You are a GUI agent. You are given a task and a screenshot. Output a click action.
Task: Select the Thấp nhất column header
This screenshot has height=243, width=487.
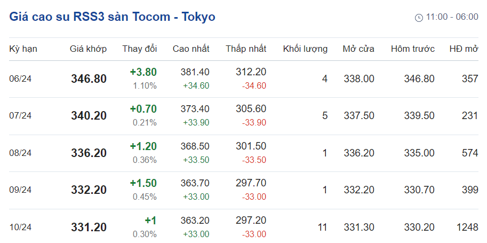[x=246, y=49]
